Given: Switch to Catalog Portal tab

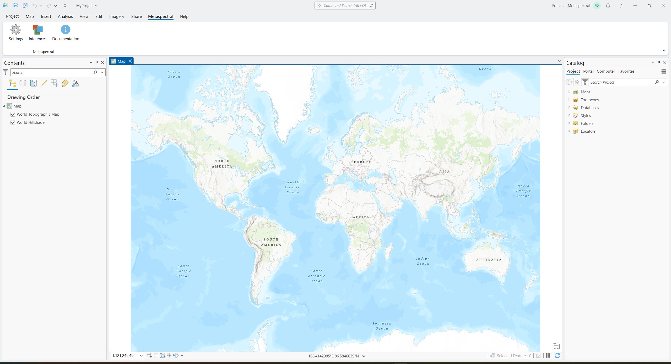Looking at the screenshot, I should pyautogui.click(x=588, y=71).
